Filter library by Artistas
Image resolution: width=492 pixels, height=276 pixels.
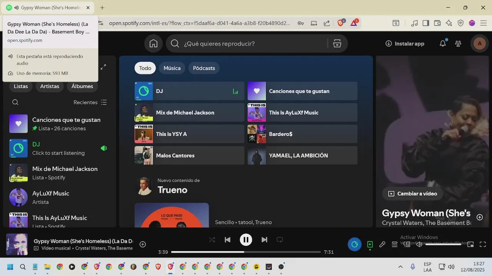[50, 86]
